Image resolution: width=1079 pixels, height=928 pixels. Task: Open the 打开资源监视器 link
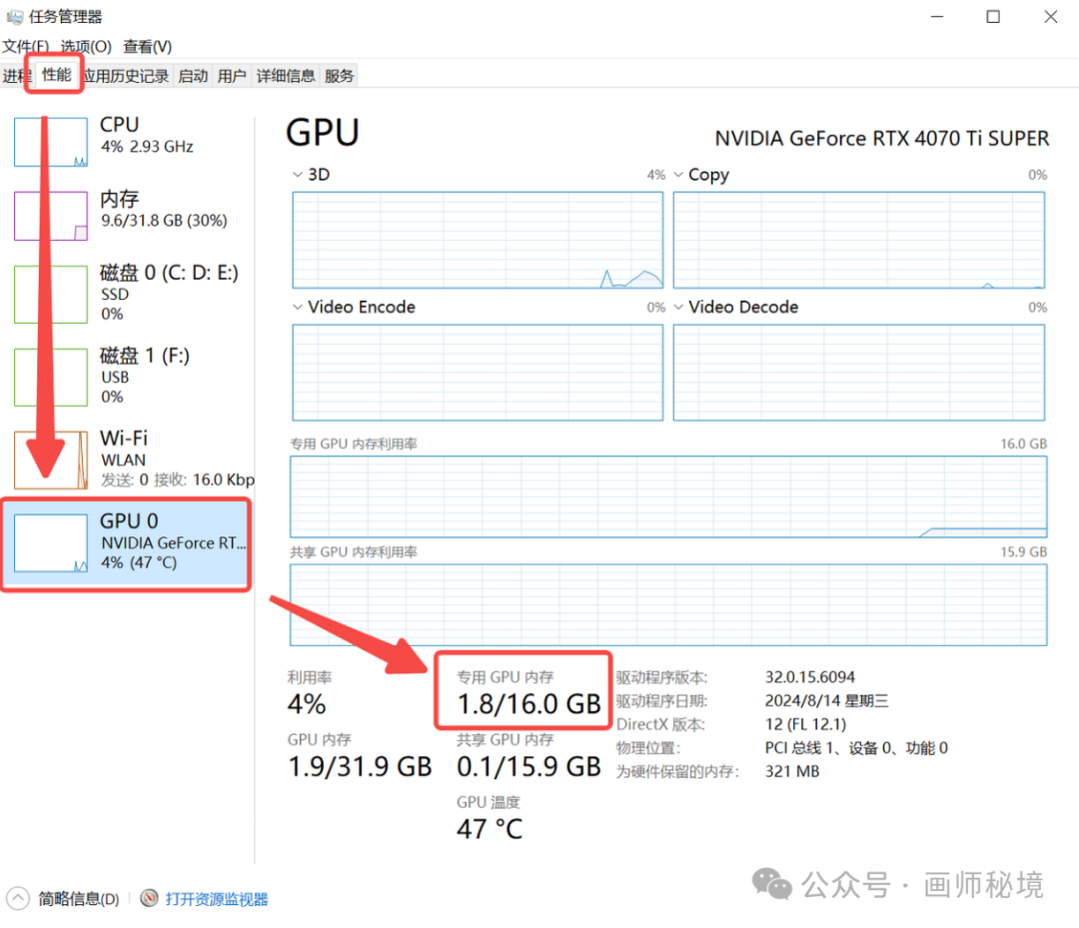pos(217,899)
